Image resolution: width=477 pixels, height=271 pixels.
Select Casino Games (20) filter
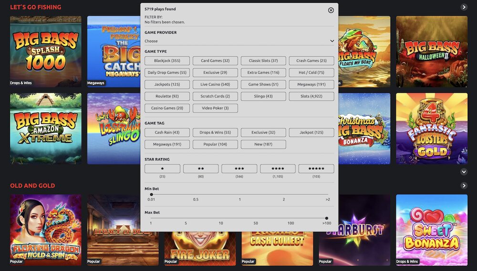pyautogui.click(x=167, y=108)
